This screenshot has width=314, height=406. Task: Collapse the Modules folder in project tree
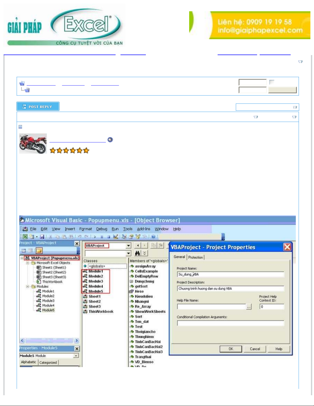coord(27,286)
